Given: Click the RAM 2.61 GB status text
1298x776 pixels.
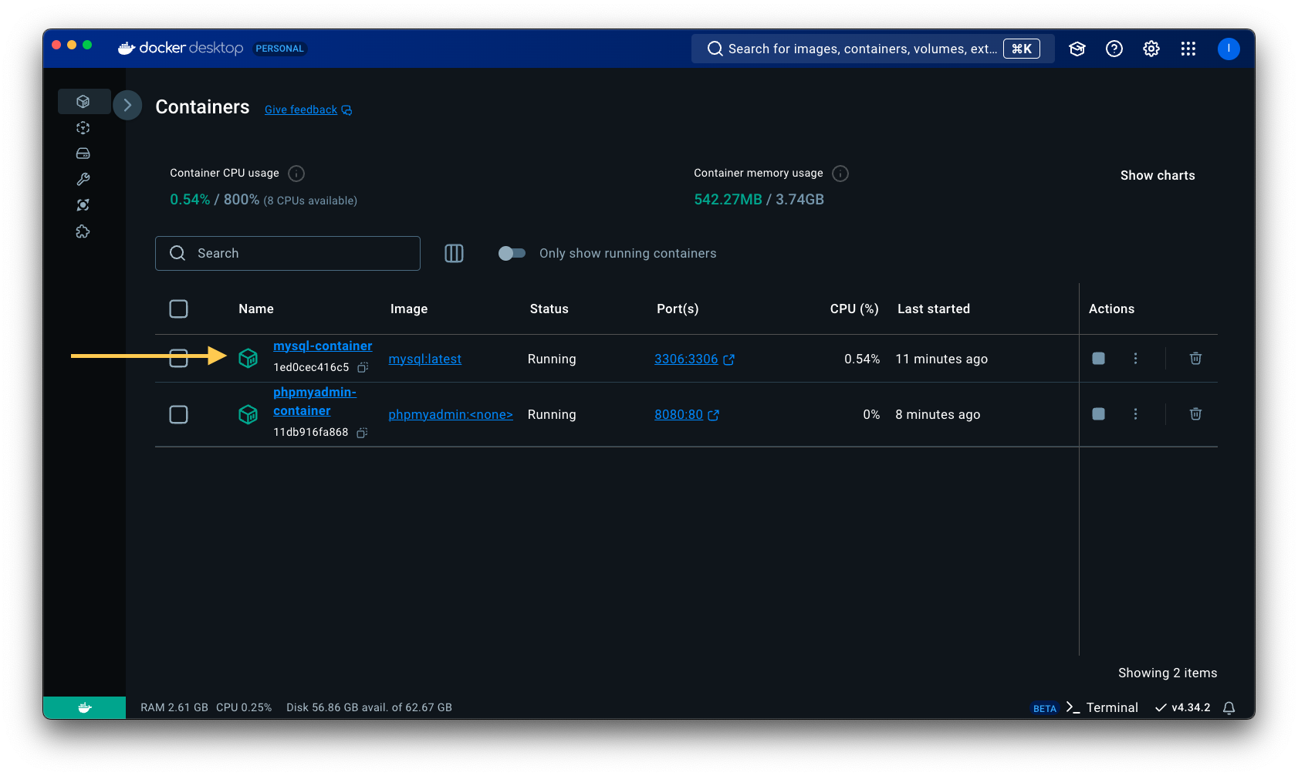Looking at the screenshot, I should [174, 707].
